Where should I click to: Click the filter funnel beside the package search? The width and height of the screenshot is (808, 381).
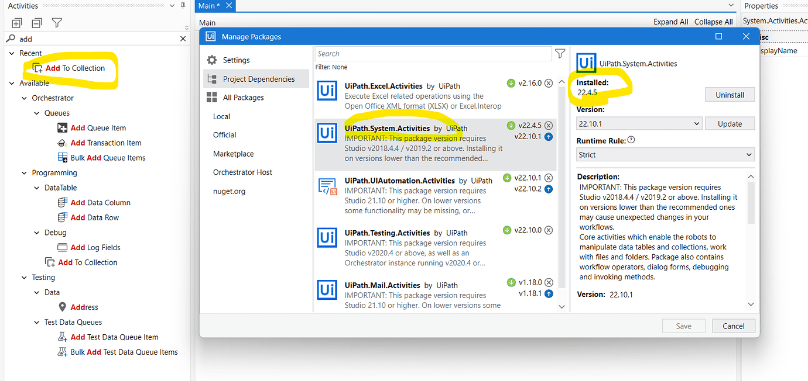coord(560,53)
